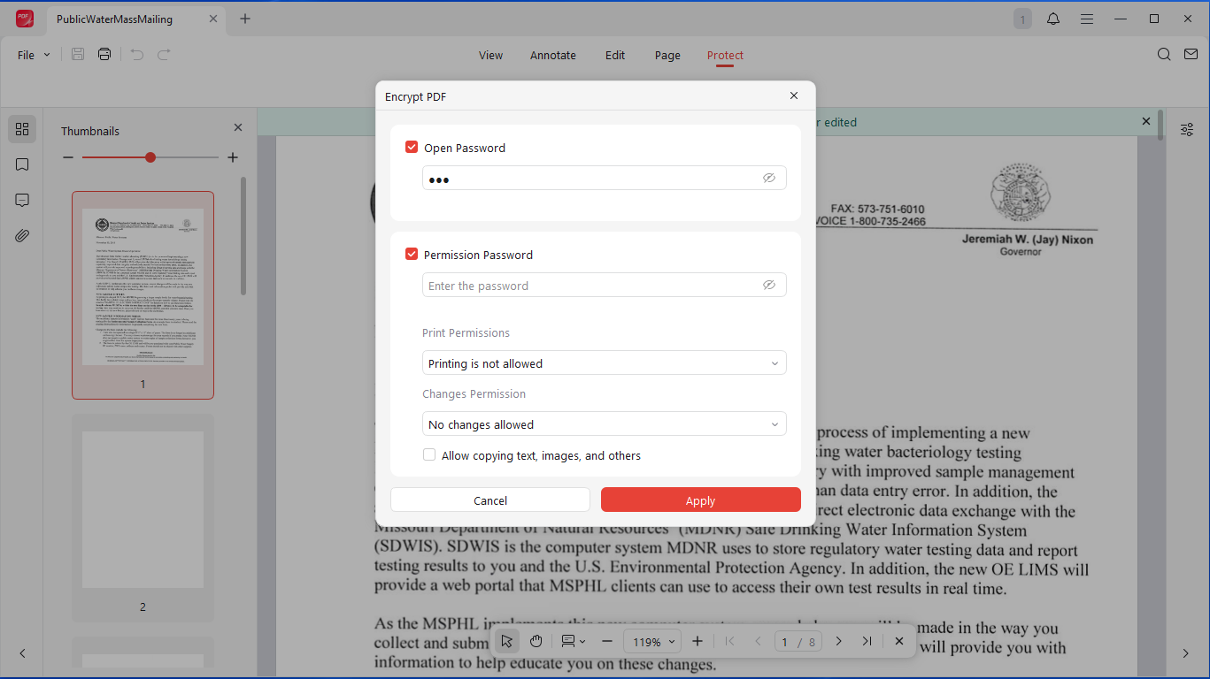Select the hand pan tool

pos(536,641)
